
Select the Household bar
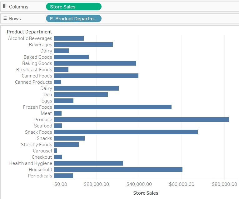click(118, 169)
